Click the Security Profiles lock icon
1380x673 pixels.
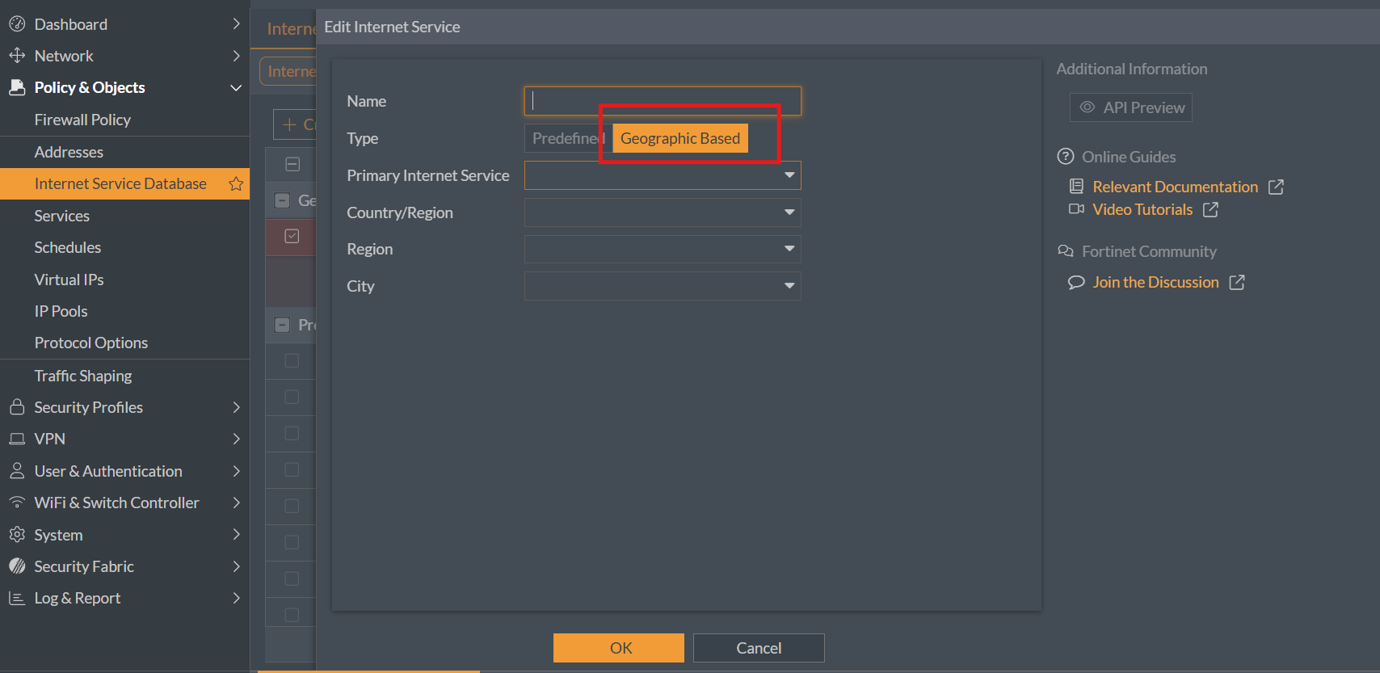tap(17, 407)
